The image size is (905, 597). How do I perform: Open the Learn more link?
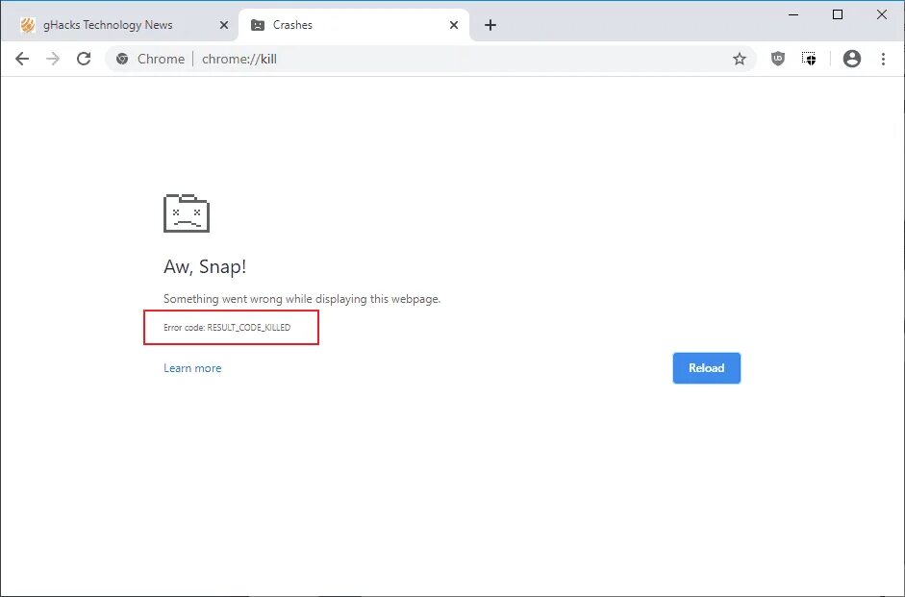coord(192,368)
